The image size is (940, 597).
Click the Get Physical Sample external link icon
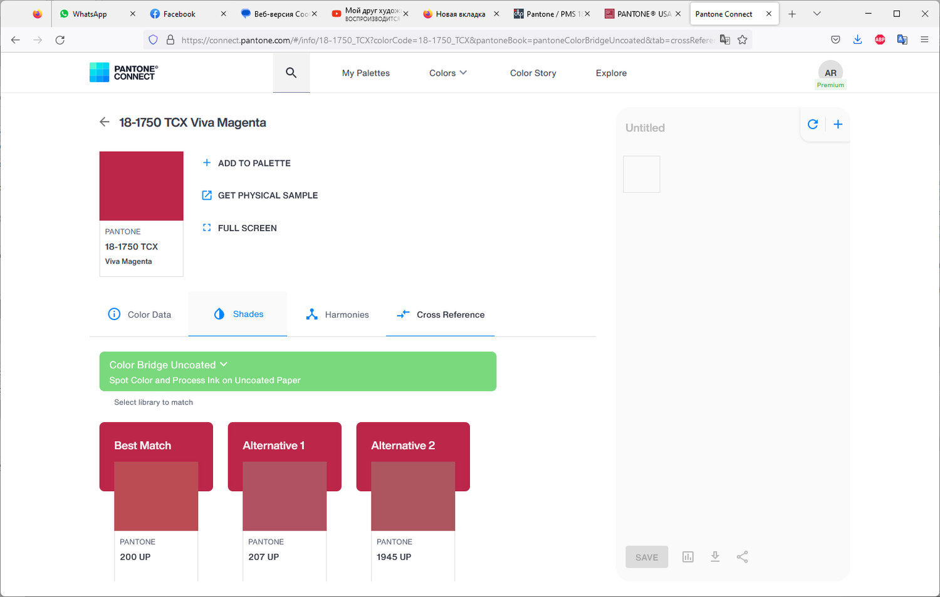[x=207, y=195]
